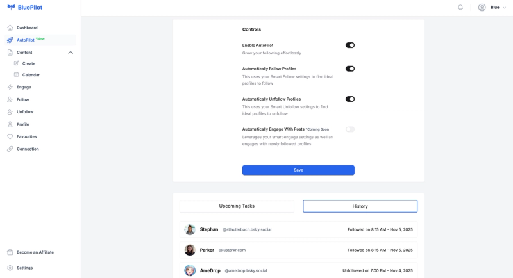The image size is (513, 278).
Task: Click the '*Coming Soon' label
Action: tap(317, 129)
